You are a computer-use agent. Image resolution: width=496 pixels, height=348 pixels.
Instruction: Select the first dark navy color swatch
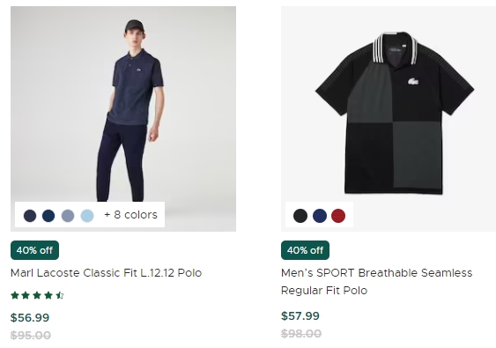point(30,216)
